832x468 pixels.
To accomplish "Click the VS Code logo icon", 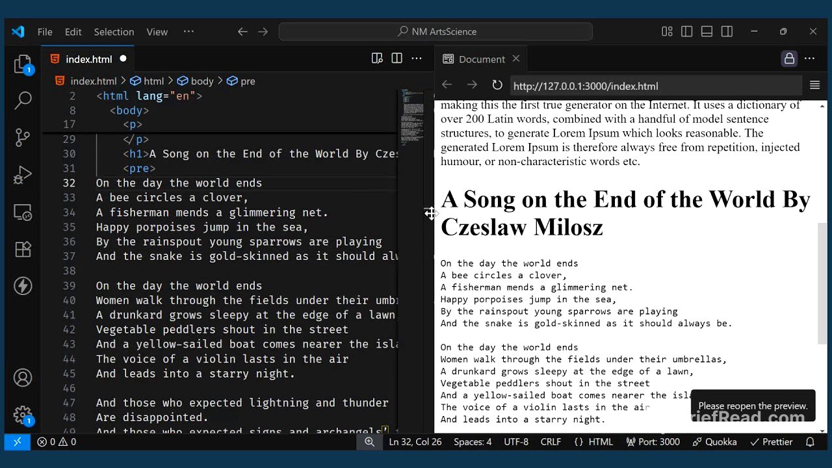I will pos(18,31).
